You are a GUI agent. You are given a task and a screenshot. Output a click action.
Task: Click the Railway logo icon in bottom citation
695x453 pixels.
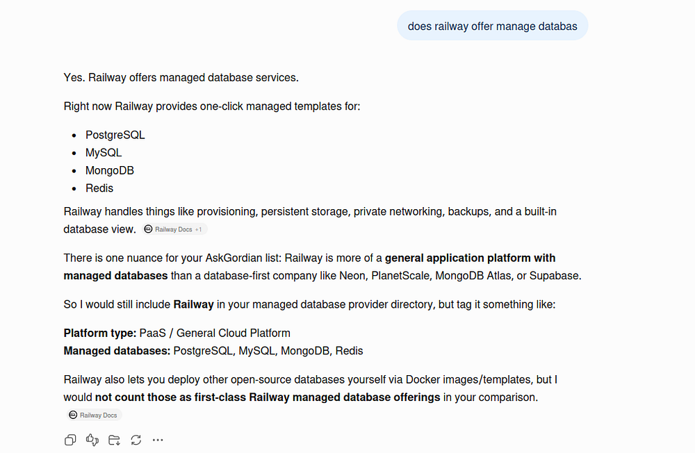[x=73, y=415]
